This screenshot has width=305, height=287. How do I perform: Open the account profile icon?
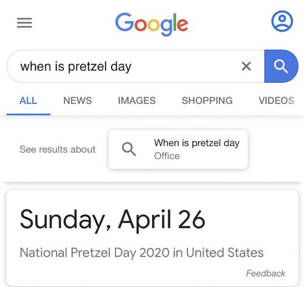282,21
